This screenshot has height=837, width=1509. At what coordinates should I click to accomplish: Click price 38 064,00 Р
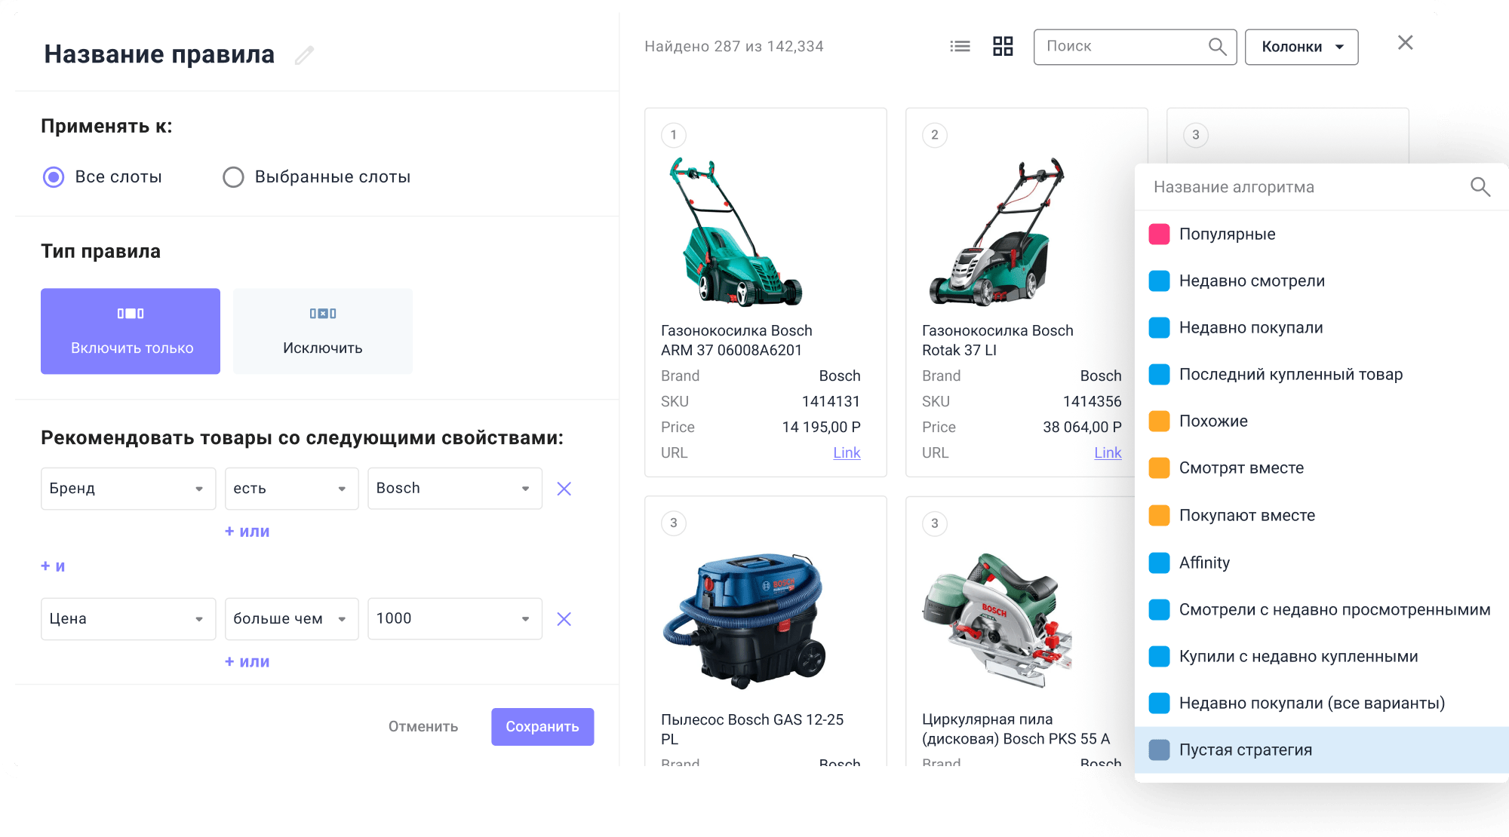pyautogui.click(x=1082, y=428)
